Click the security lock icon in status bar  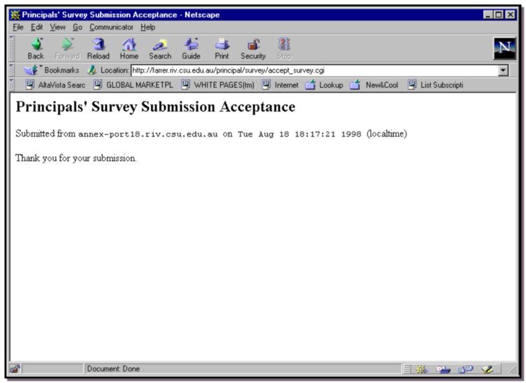click(x=15, y=369)
